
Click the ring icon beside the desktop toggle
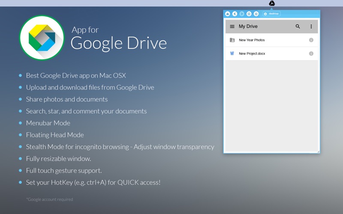point(256,14)
